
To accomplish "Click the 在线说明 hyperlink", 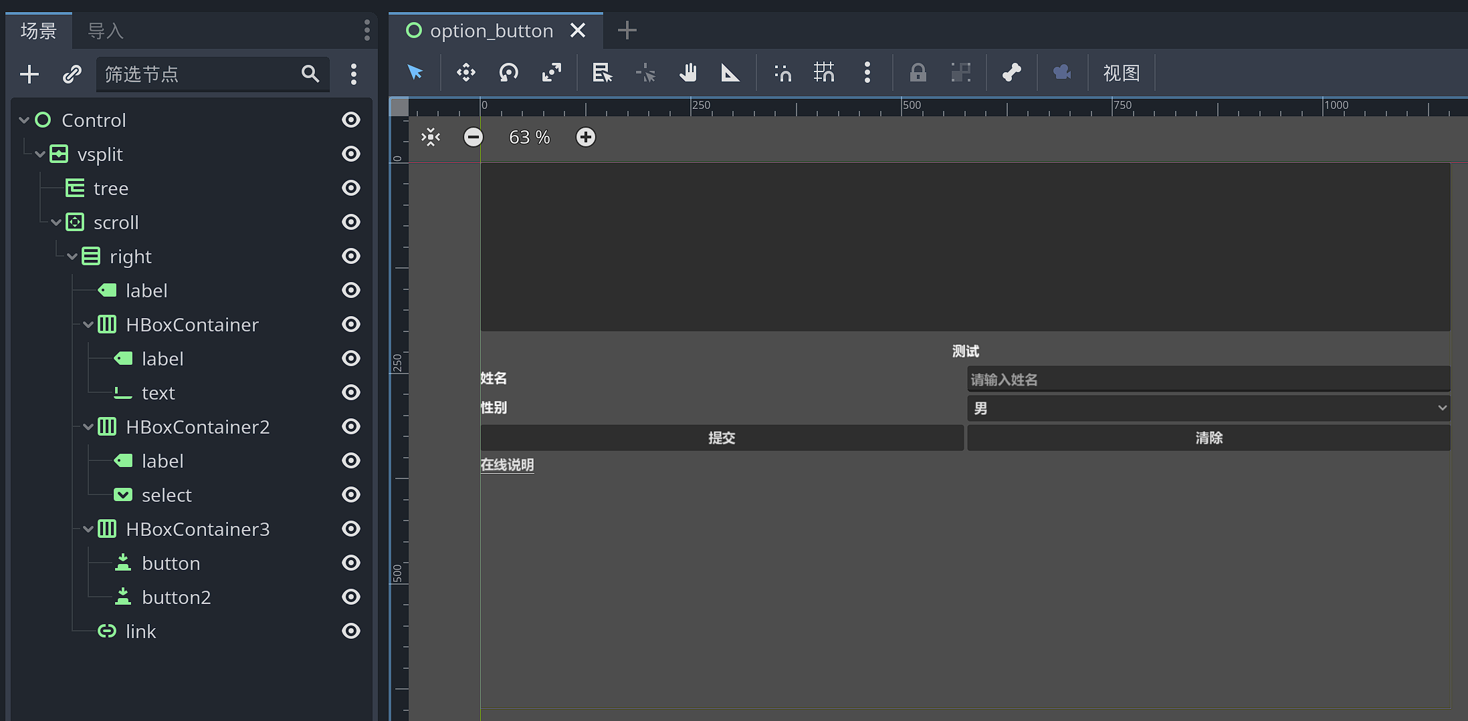I will click(x=507, y=464).
